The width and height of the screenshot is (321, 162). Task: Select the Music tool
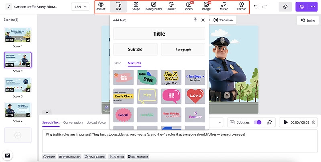[x=223, y=6]
